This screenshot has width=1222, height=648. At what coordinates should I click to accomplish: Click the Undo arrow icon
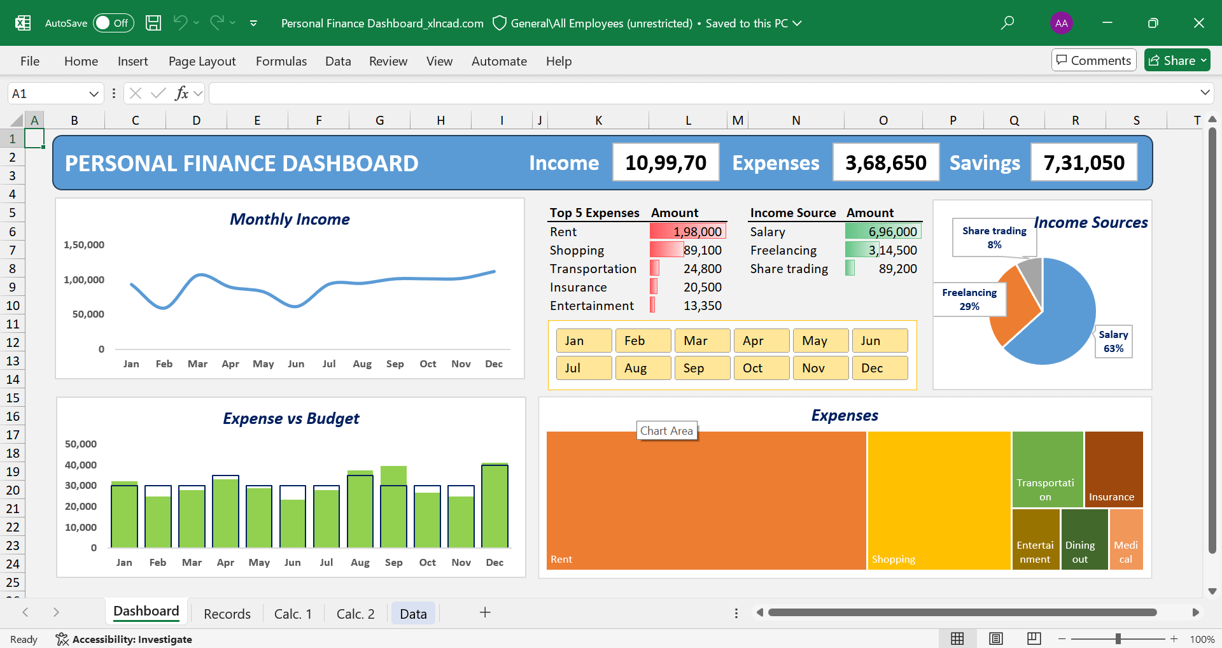pyautogui.click(x=180, y=23)
